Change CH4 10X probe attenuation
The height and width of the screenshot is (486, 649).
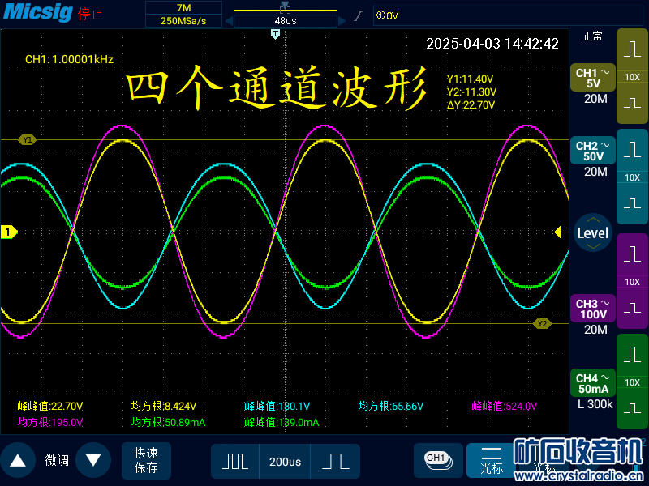tap(632, 382)
